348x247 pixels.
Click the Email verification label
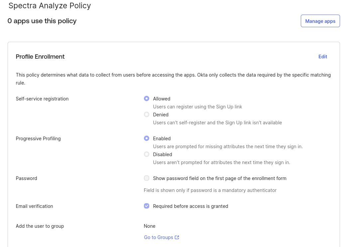point(34,206)
